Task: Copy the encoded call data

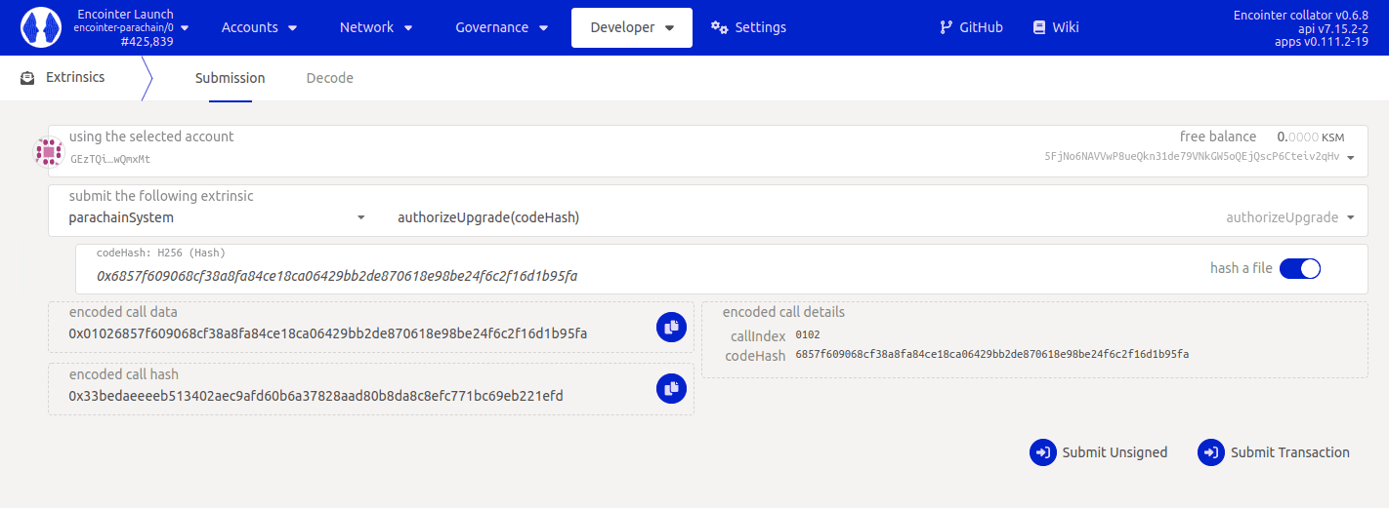Action: pyautogui.click(x=670, y=328)
